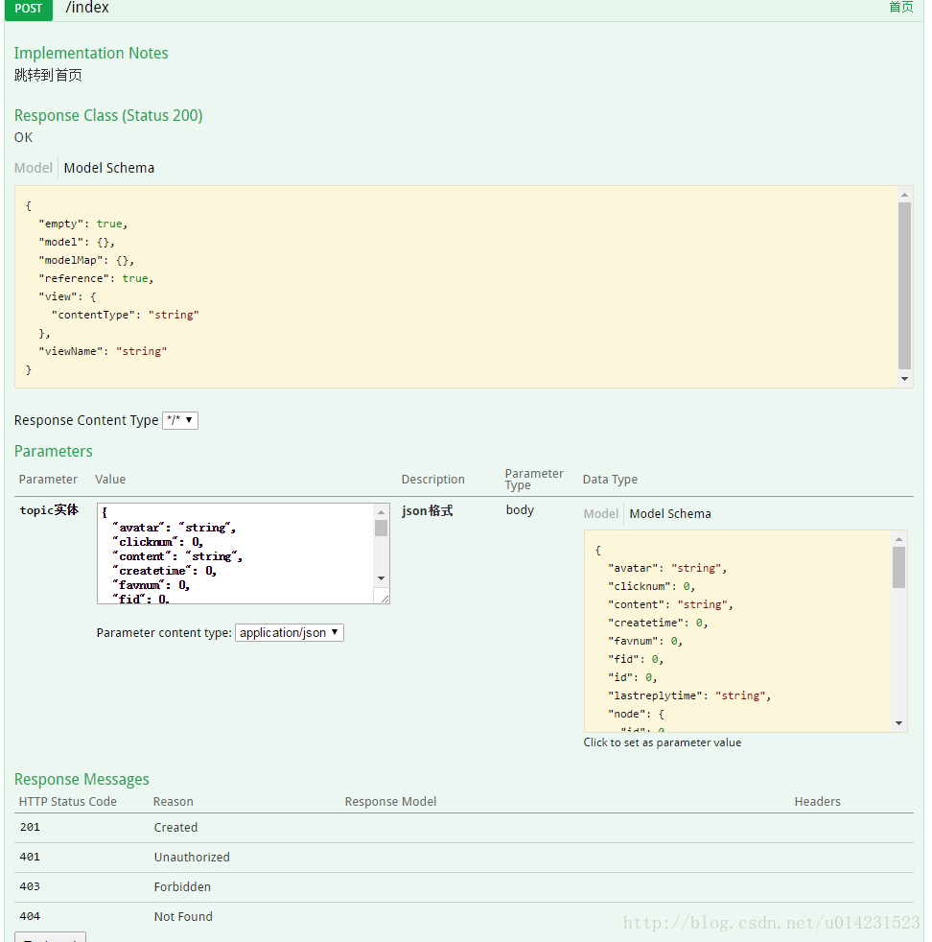Click the "Not Found" reason text
The height and width of the screenshot is (942, 932).
(x=183, y=917)
